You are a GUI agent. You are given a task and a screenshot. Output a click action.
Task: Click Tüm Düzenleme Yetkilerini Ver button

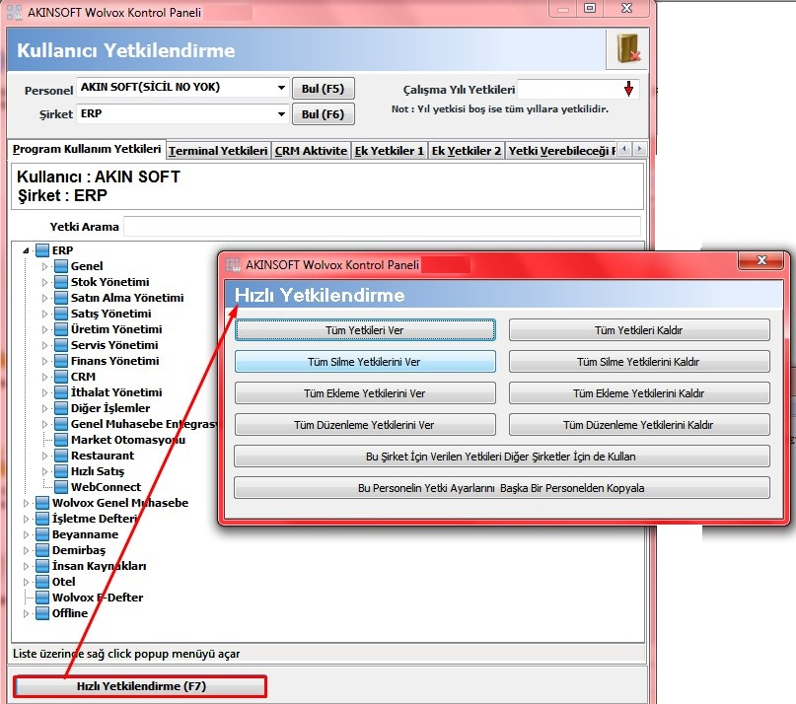click(x=365, y=424)
